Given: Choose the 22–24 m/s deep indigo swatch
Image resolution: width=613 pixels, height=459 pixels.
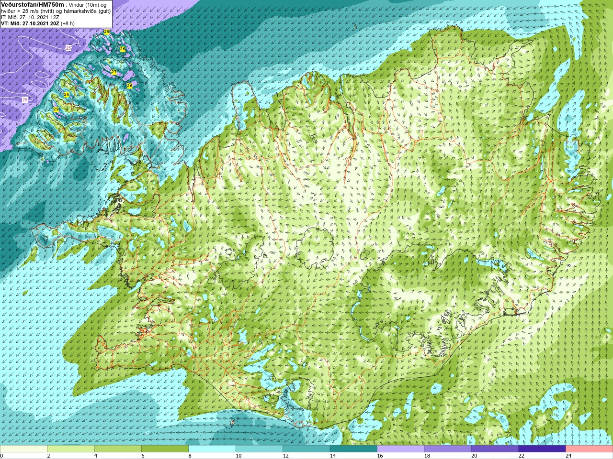Looking at the screenshot, I should (x=542, y=449).
